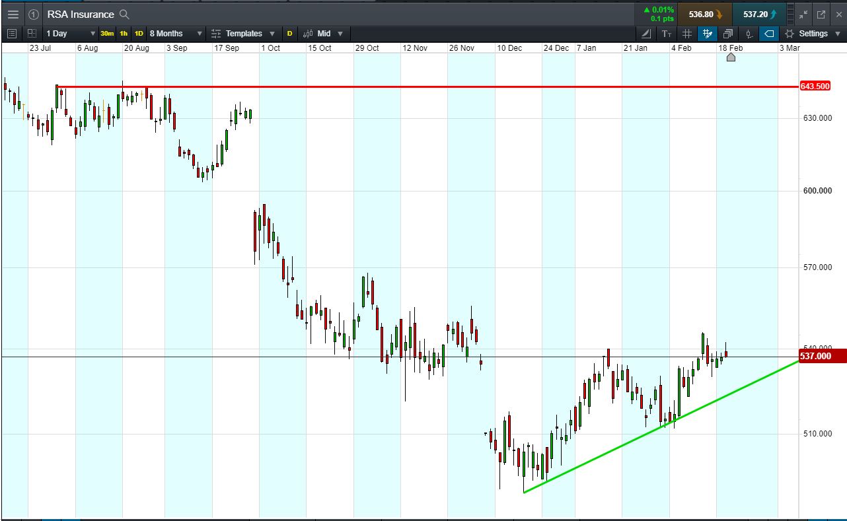847x521 pixels.
Task: Open the Templates dropdown
Action: pos(243,33)
